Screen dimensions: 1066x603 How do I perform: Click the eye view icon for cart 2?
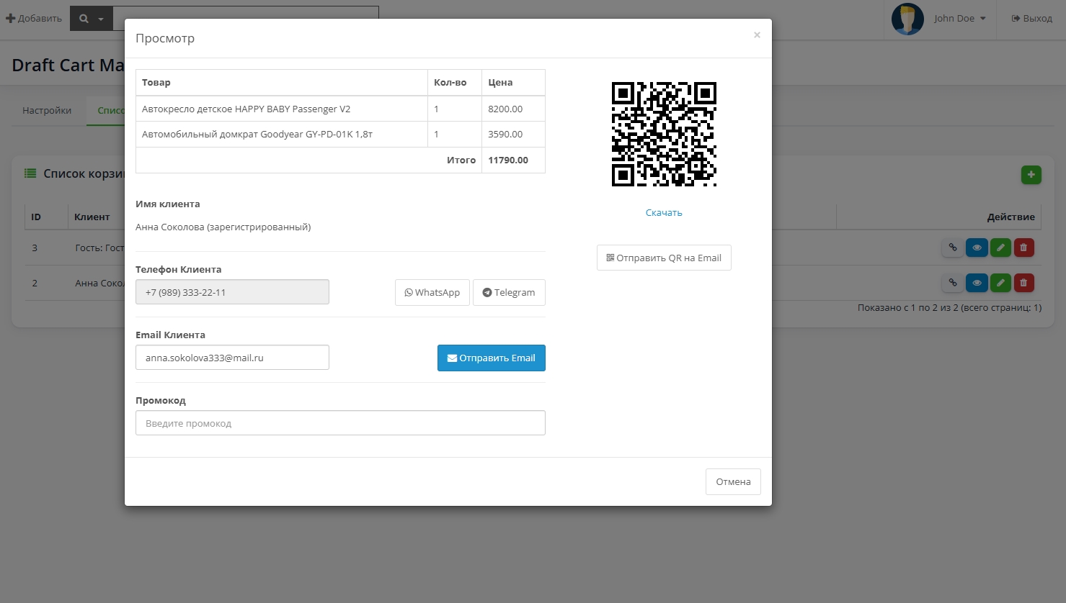(x=977, y=283)
